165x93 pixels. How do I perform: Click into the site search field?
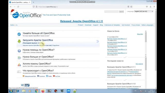pyautogui.click(x=111, y=11)
